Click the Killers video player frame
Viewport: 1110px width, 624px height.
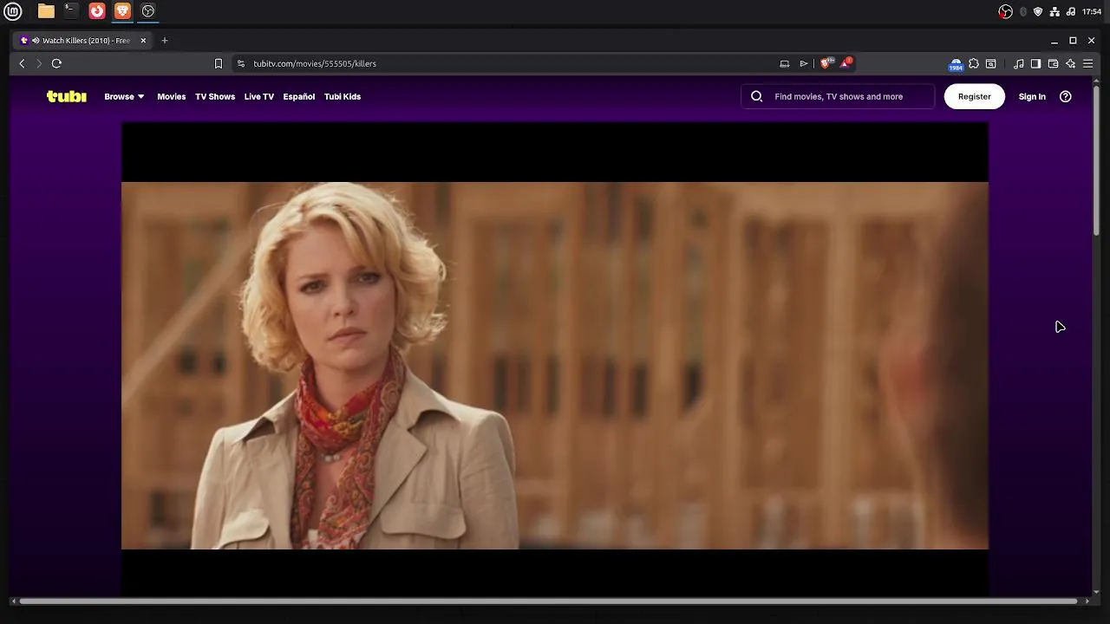554,359
